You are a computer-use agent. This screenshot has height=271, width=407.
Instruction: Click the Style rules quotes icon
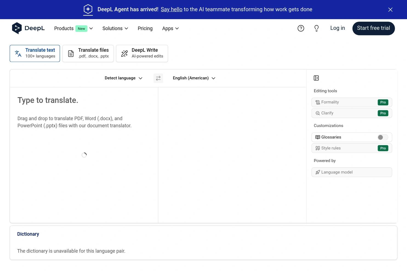click(318, 148)
